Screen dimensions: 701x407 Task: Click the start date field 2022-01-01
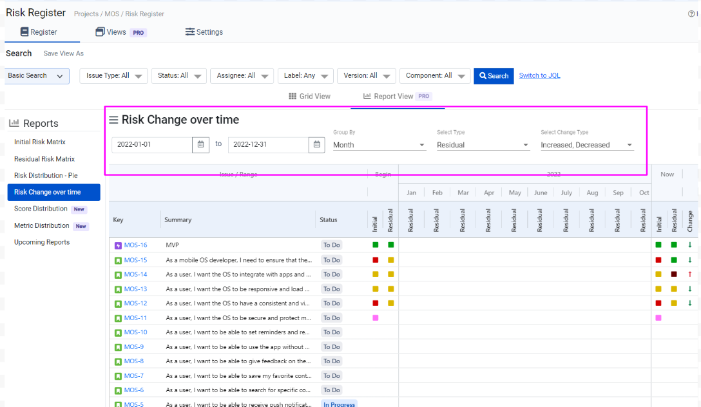pyautogui.click(x=151, y=145)
